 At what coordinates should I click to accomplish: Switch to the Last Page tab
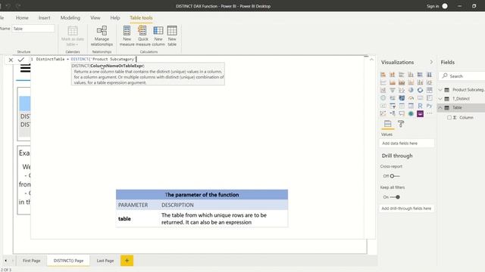tap(105, 261)
